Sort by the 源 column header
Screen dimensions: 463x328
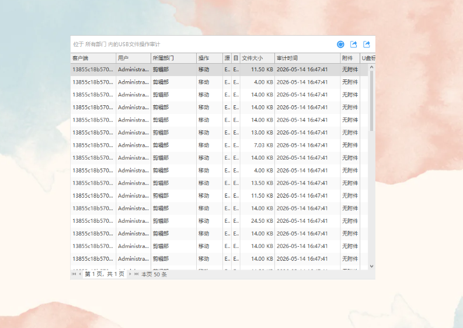click(227, 58)
